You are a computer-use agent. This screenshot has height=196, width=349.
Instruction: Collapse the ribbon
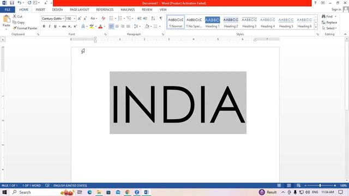(x=345, y=34)
